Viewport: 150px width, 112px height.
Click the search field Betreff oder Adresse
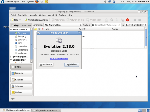tap(106, 25)
